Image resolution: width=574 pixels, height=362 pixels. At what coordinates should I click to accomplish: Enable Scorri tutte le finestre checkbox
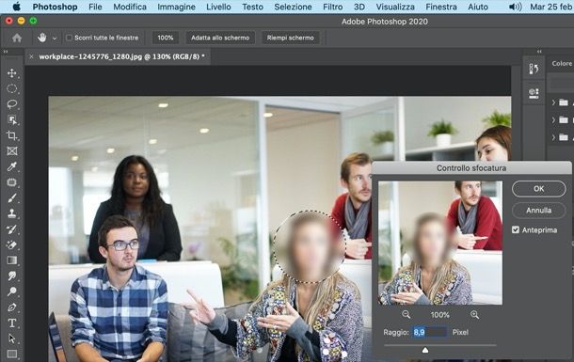(69, 38)
